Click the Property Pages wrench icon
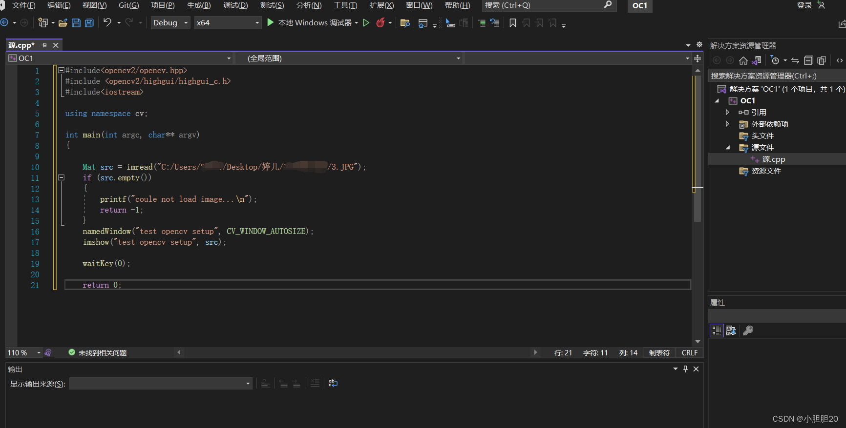The width and height of the screenshot is (846, 428). [748, 331]
